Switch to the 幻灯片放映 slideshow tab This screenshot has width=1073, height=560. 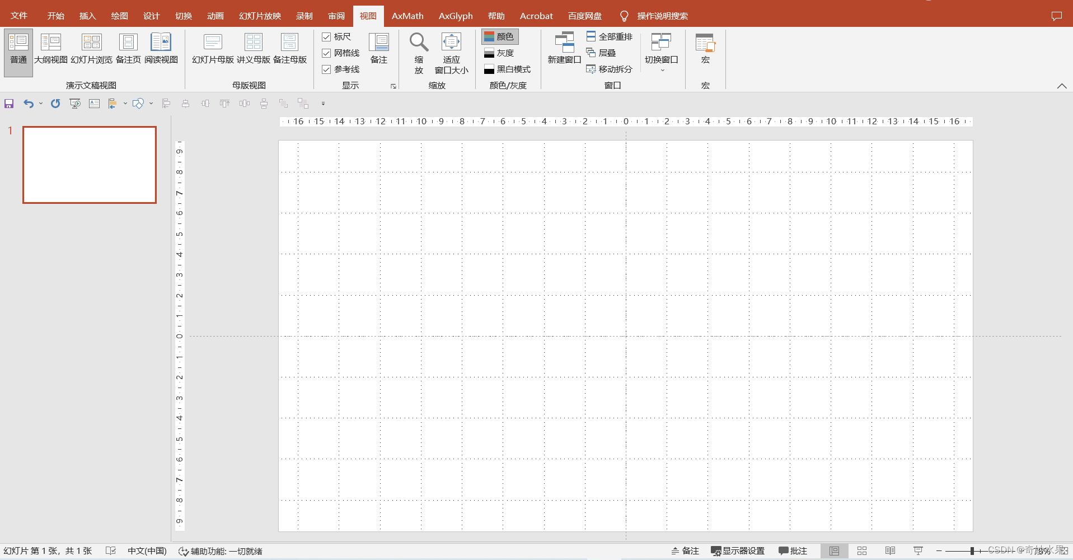tap(260, 16)
